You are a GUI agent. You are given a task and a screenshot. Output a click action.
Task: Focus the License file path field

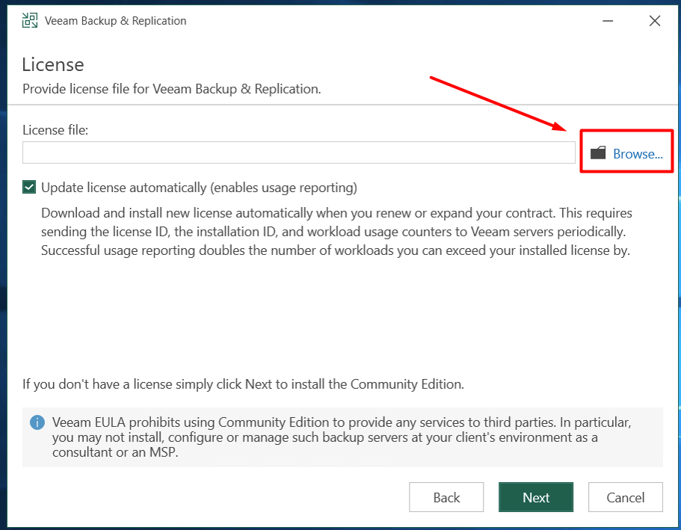point(298,152)
